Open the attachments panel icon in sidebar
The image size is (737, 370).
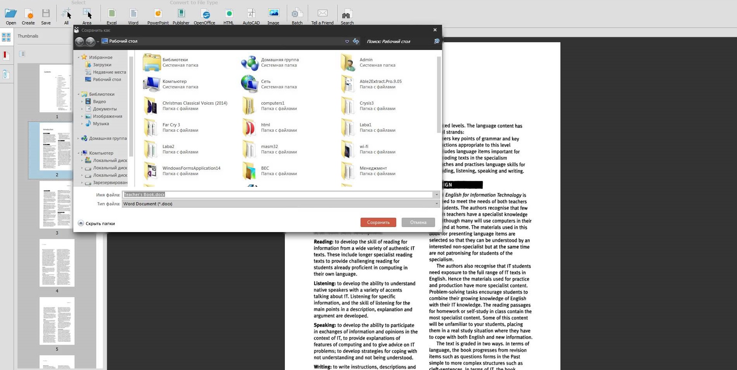(x=6, y=74)
